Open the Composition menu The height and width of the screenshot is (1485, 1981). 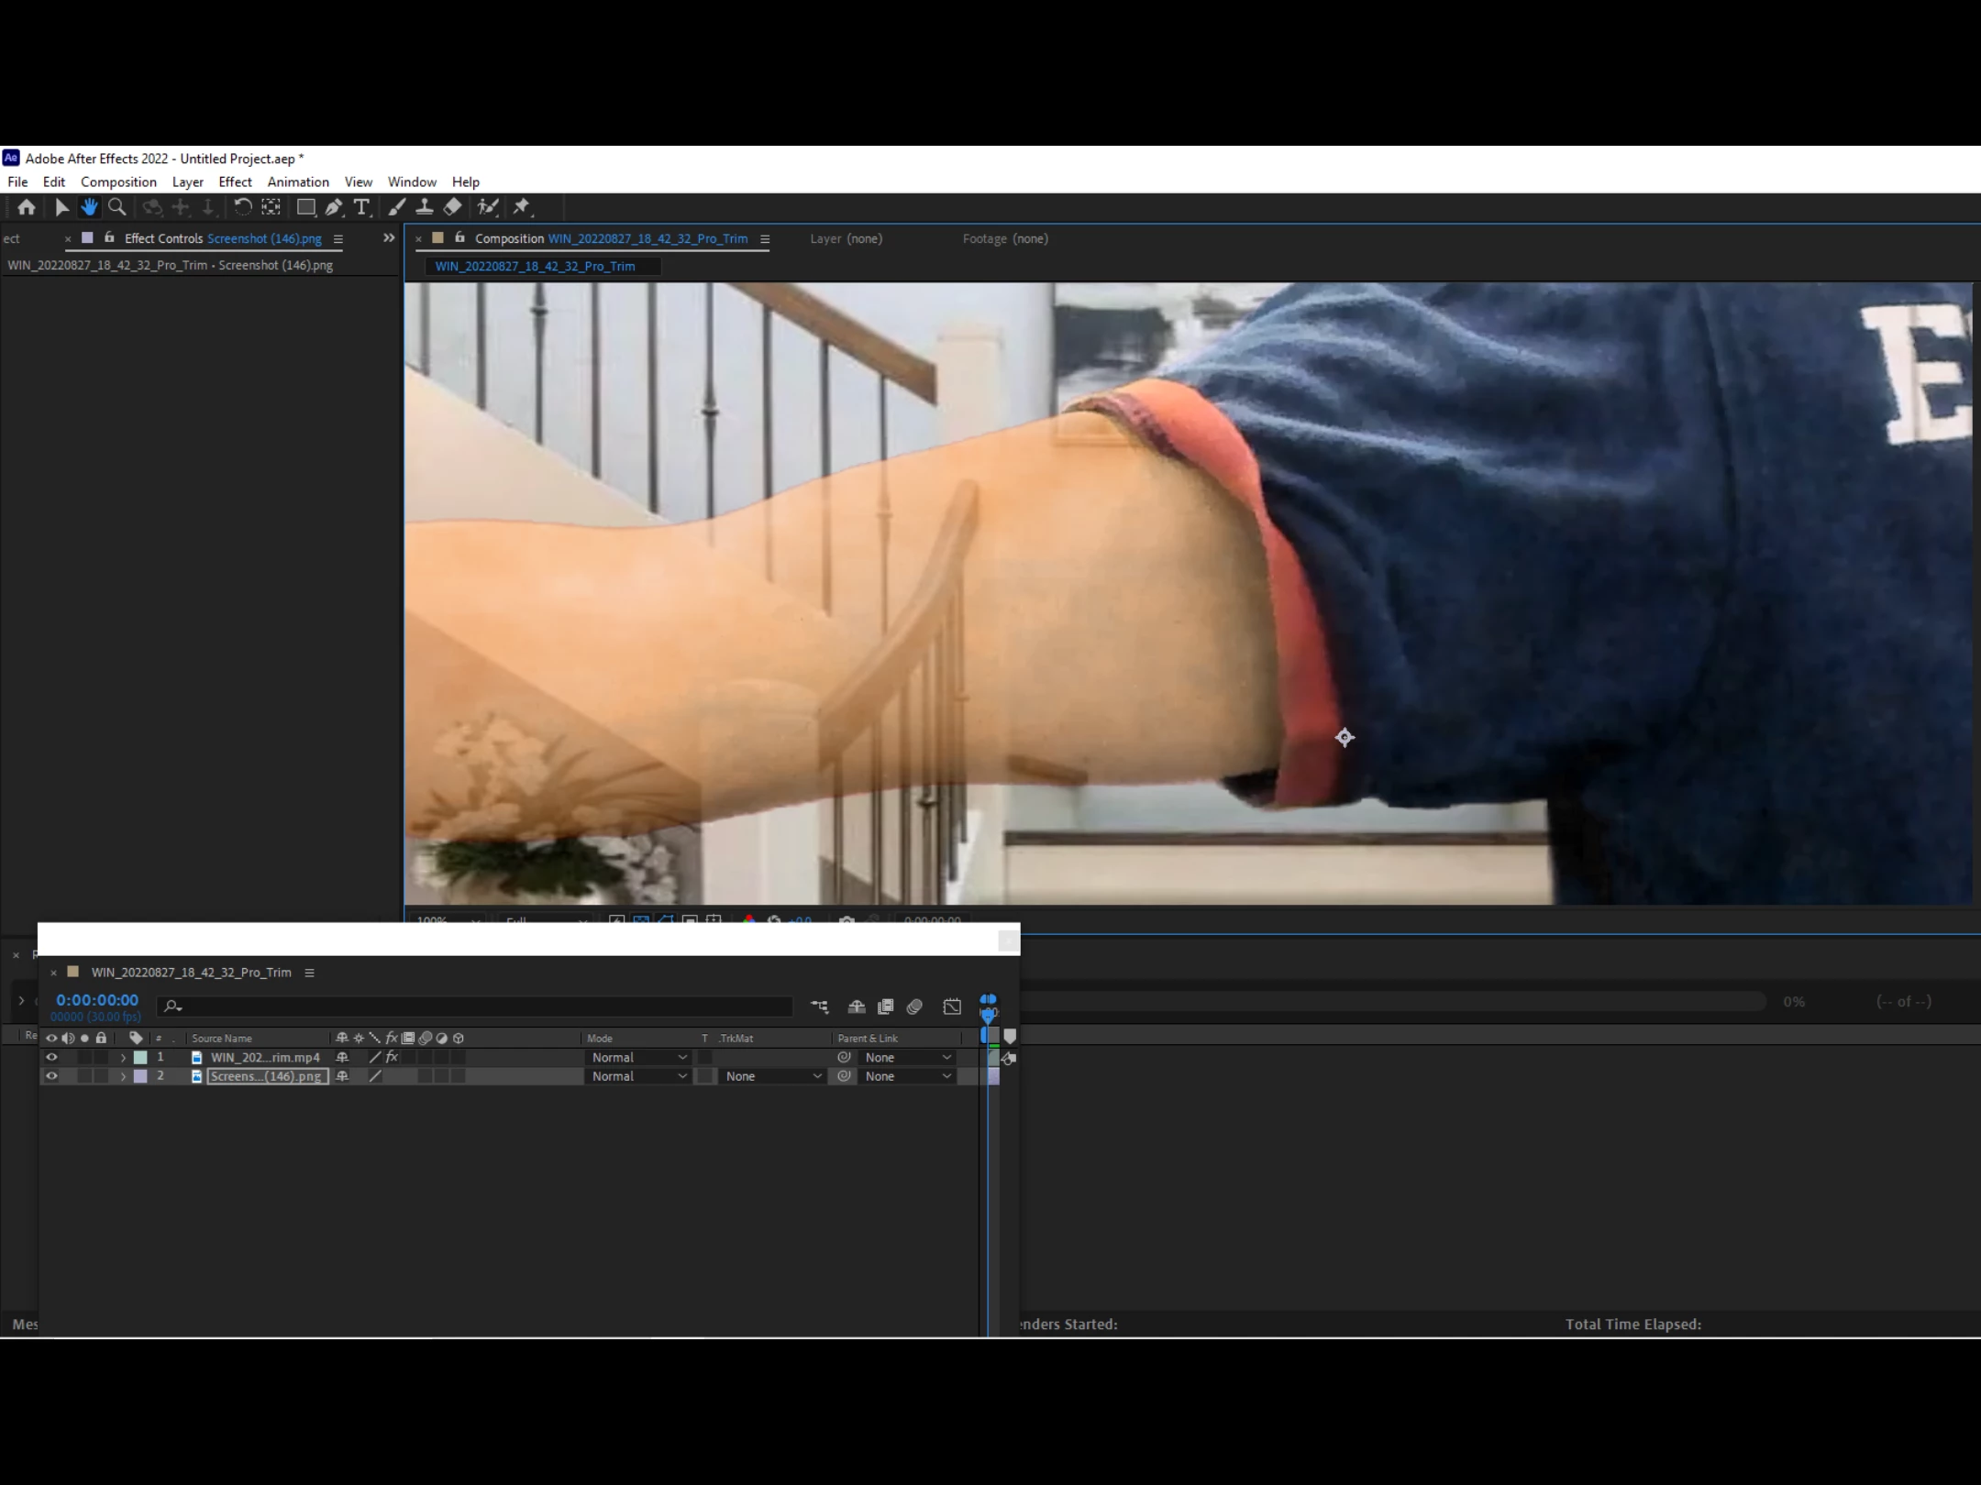(x=118, y=181)
